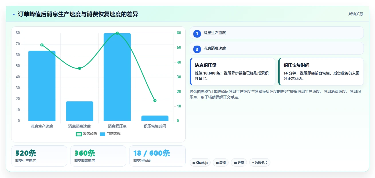The height and width of the screenshot is (178, 375).
Task: Click left axis value 80
Action: point(18,33)
